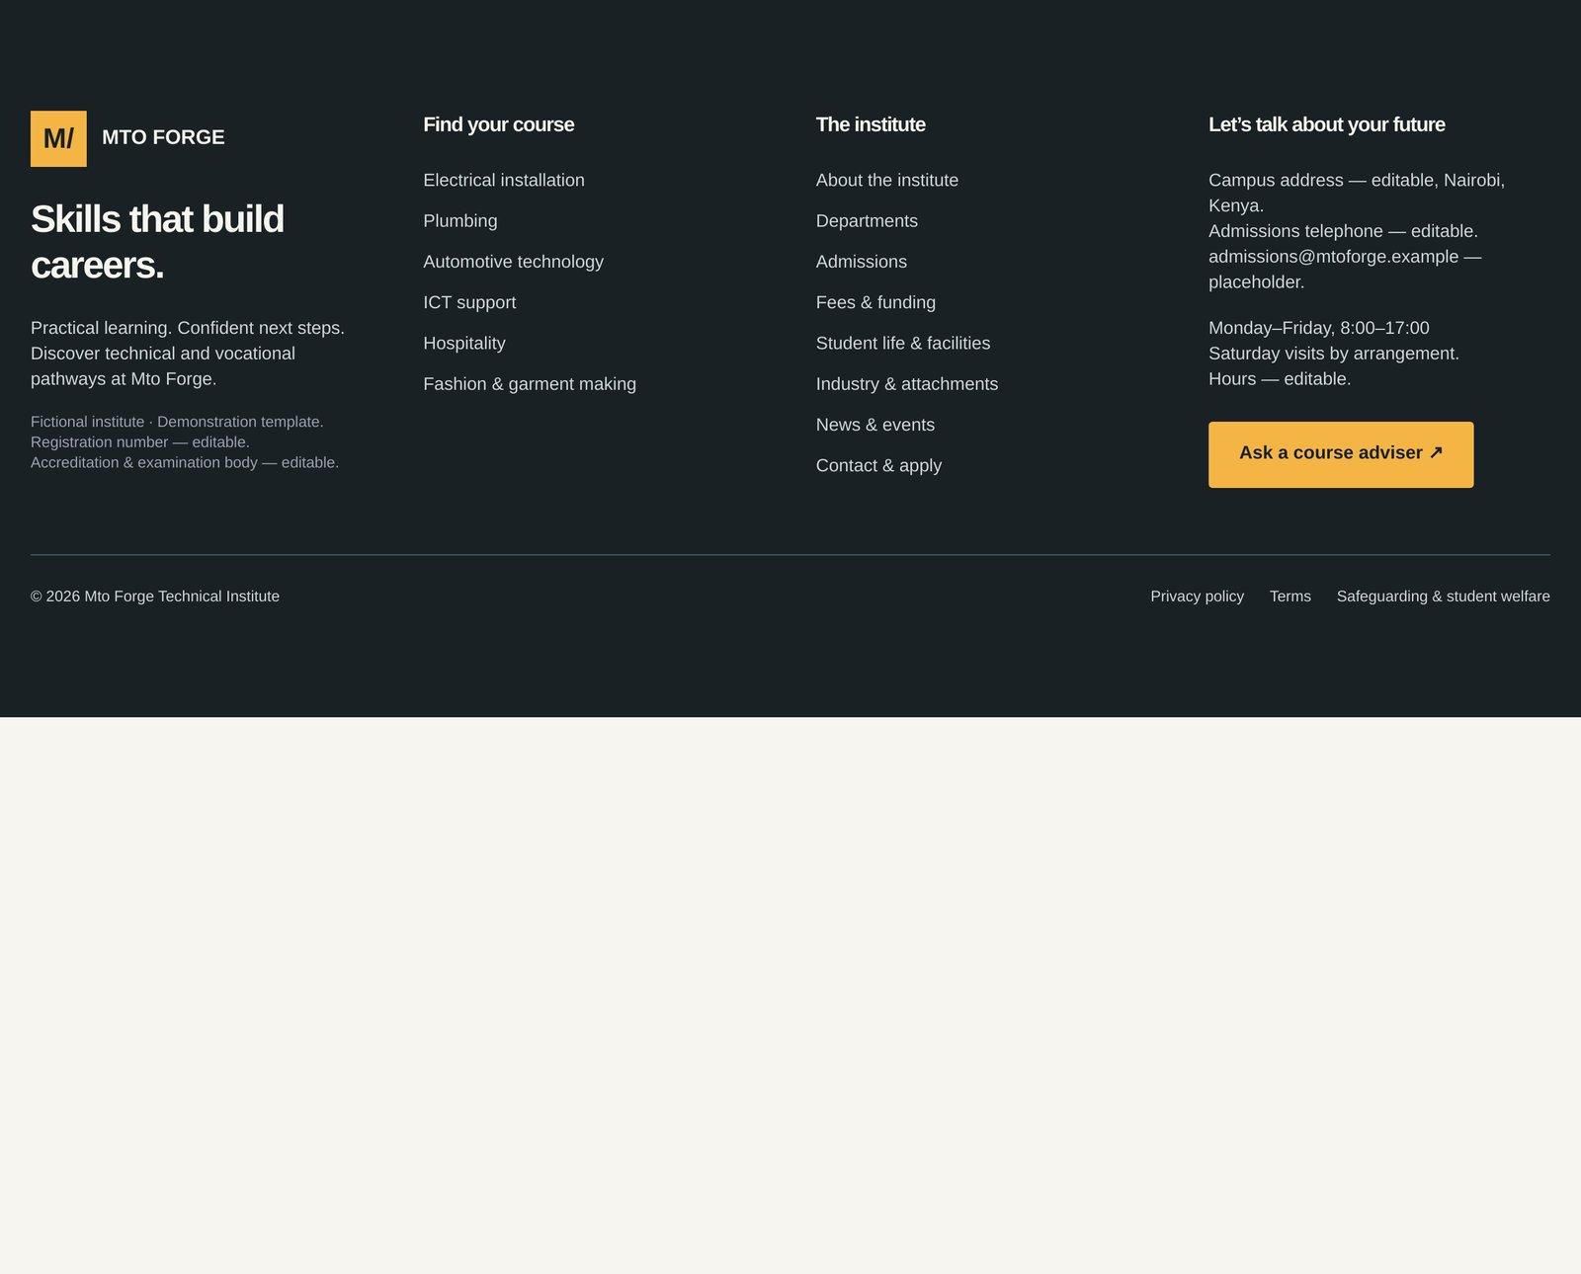Open the Electrical installation course link
Screen dimensions: 1581x1274
click(504, 180)
